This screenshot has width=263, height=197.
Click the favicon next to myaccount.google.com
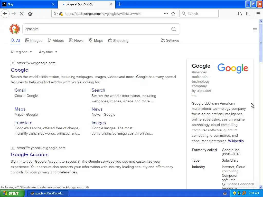[13, 148]
